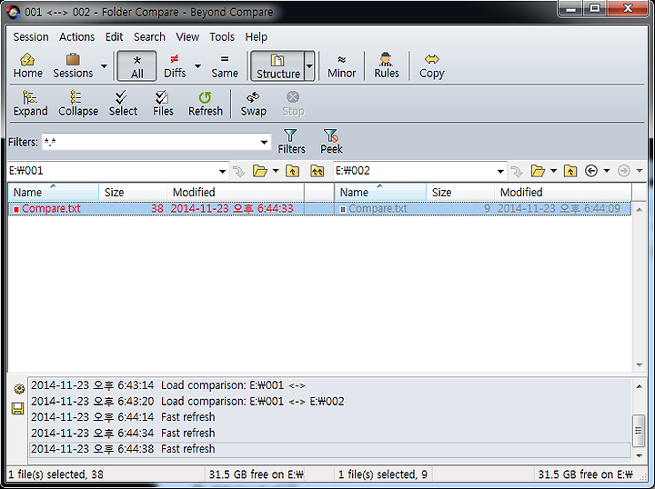Open the Tools menu
Viewport: 655px width, 489px height.
click(x=222, y=37)
